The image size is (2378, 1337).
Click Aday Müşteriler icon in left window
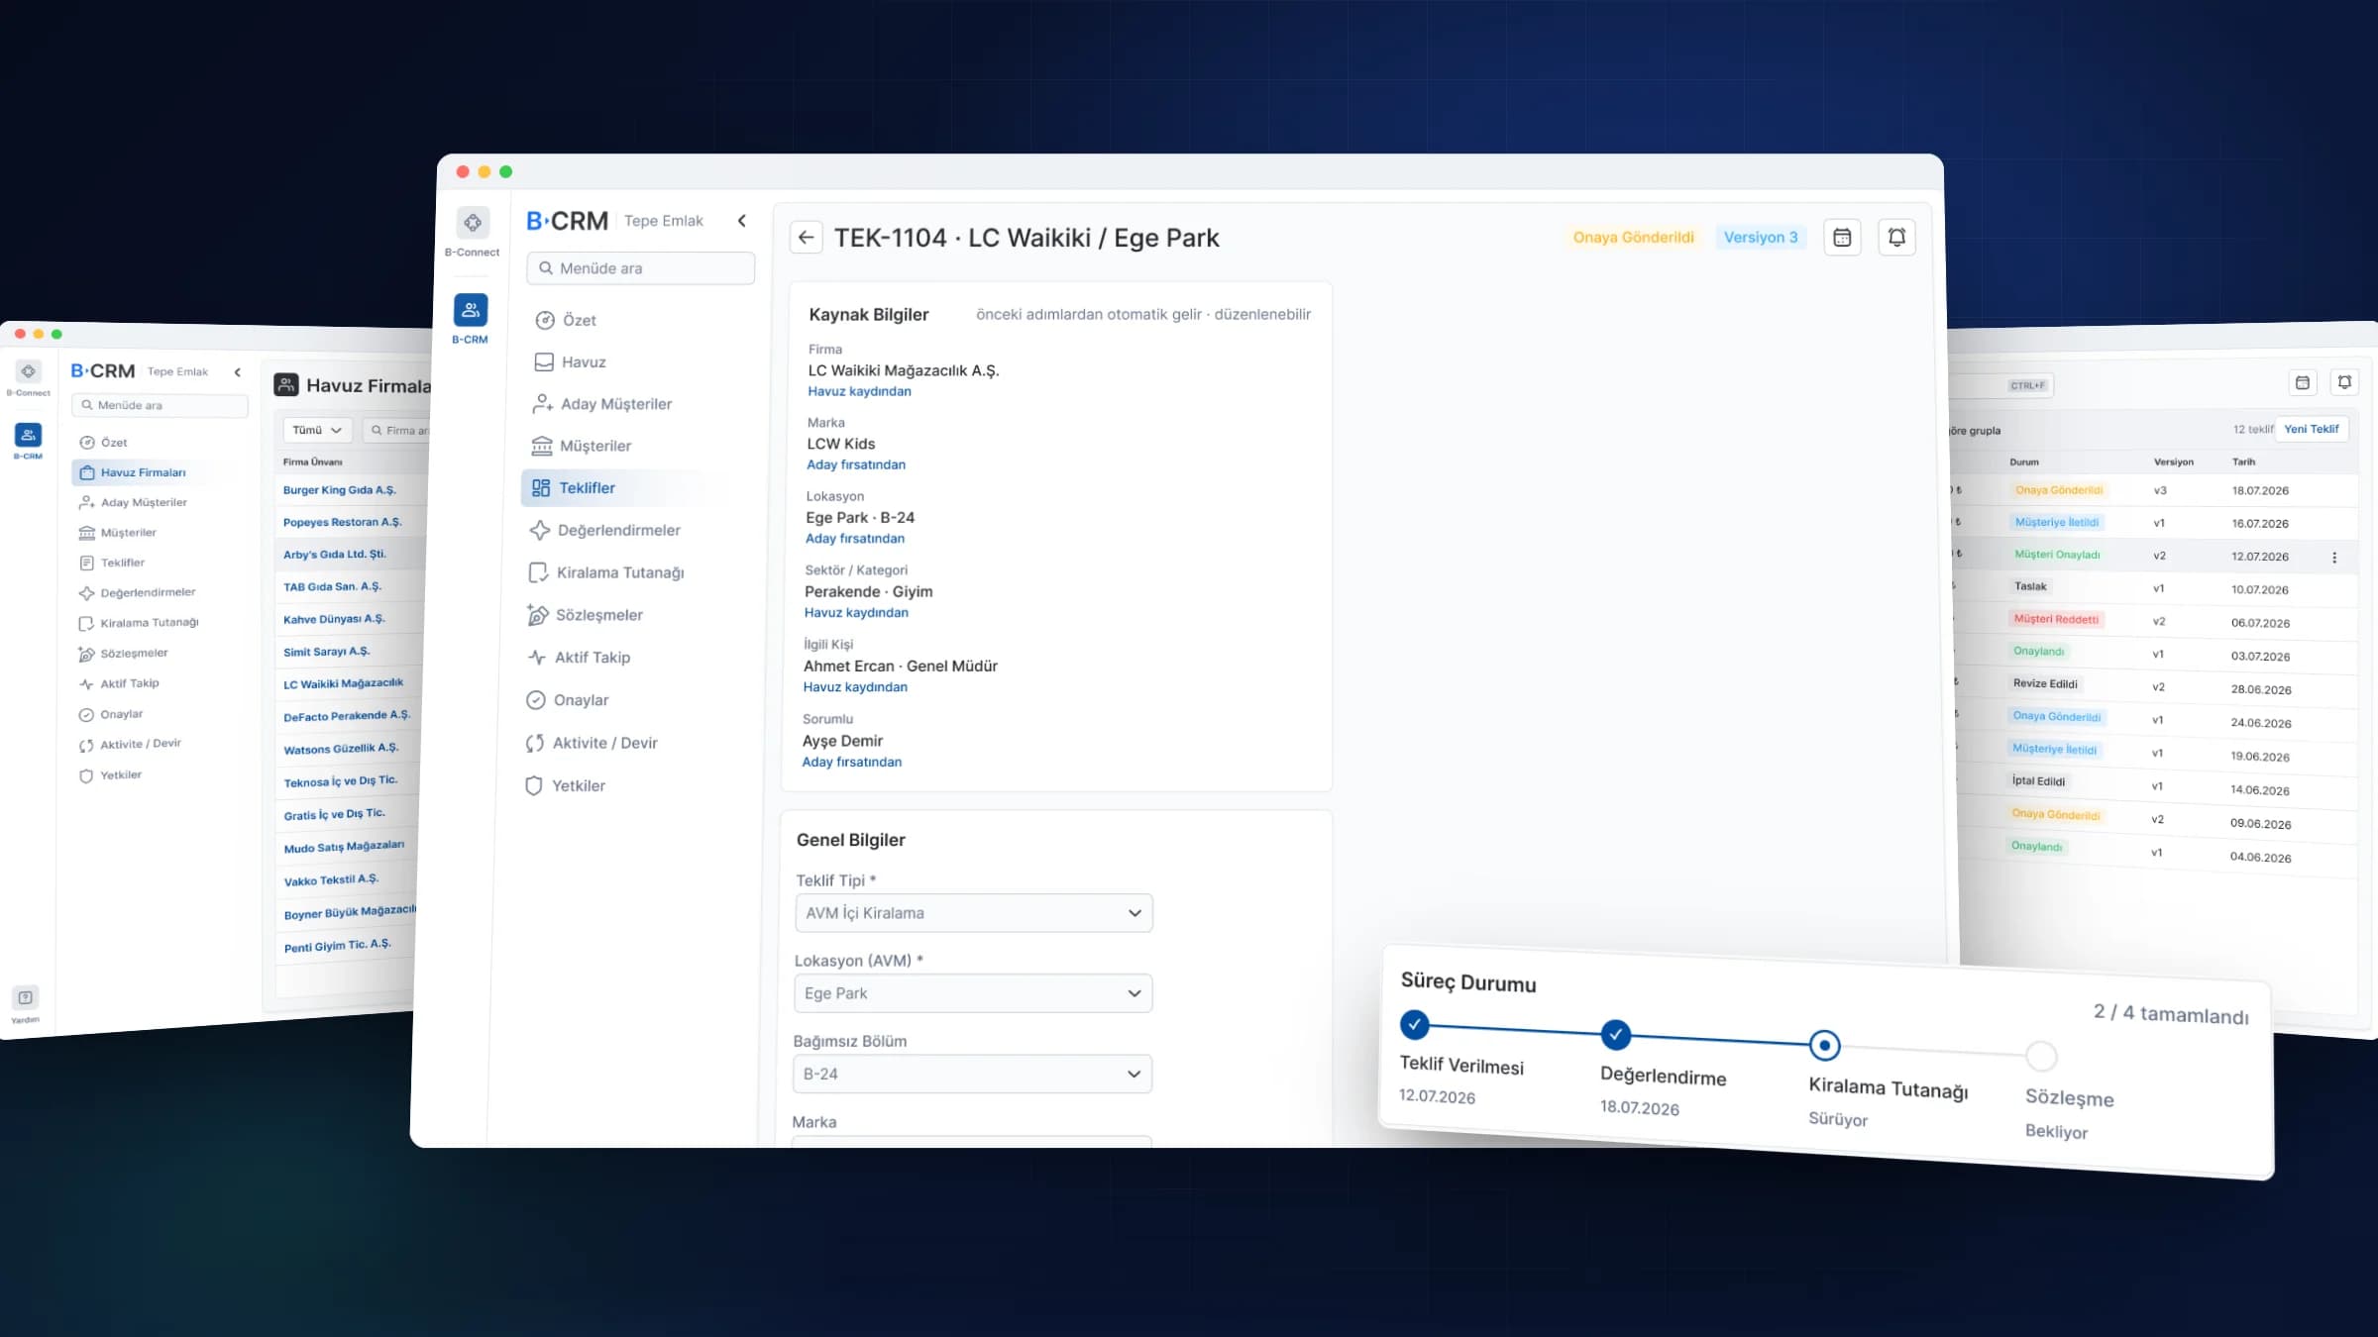pyautogui.click(x=87, y=502)
